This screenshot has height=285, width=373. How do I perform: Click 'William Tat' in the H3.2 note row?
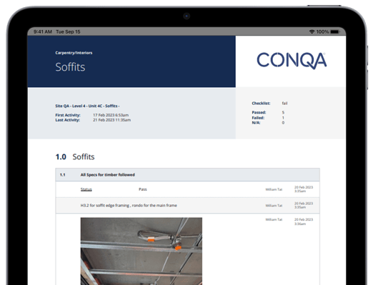tap(274, 206)
